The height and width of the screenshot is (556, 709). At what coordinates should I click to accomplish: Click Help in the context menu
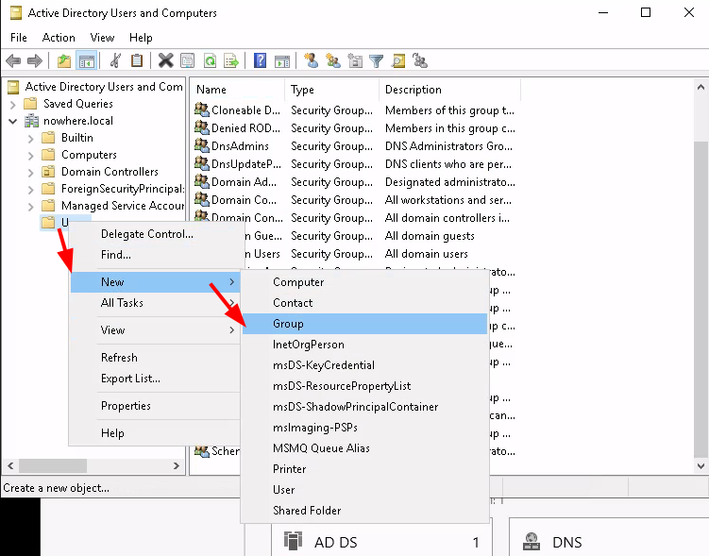tap(155, 433)
